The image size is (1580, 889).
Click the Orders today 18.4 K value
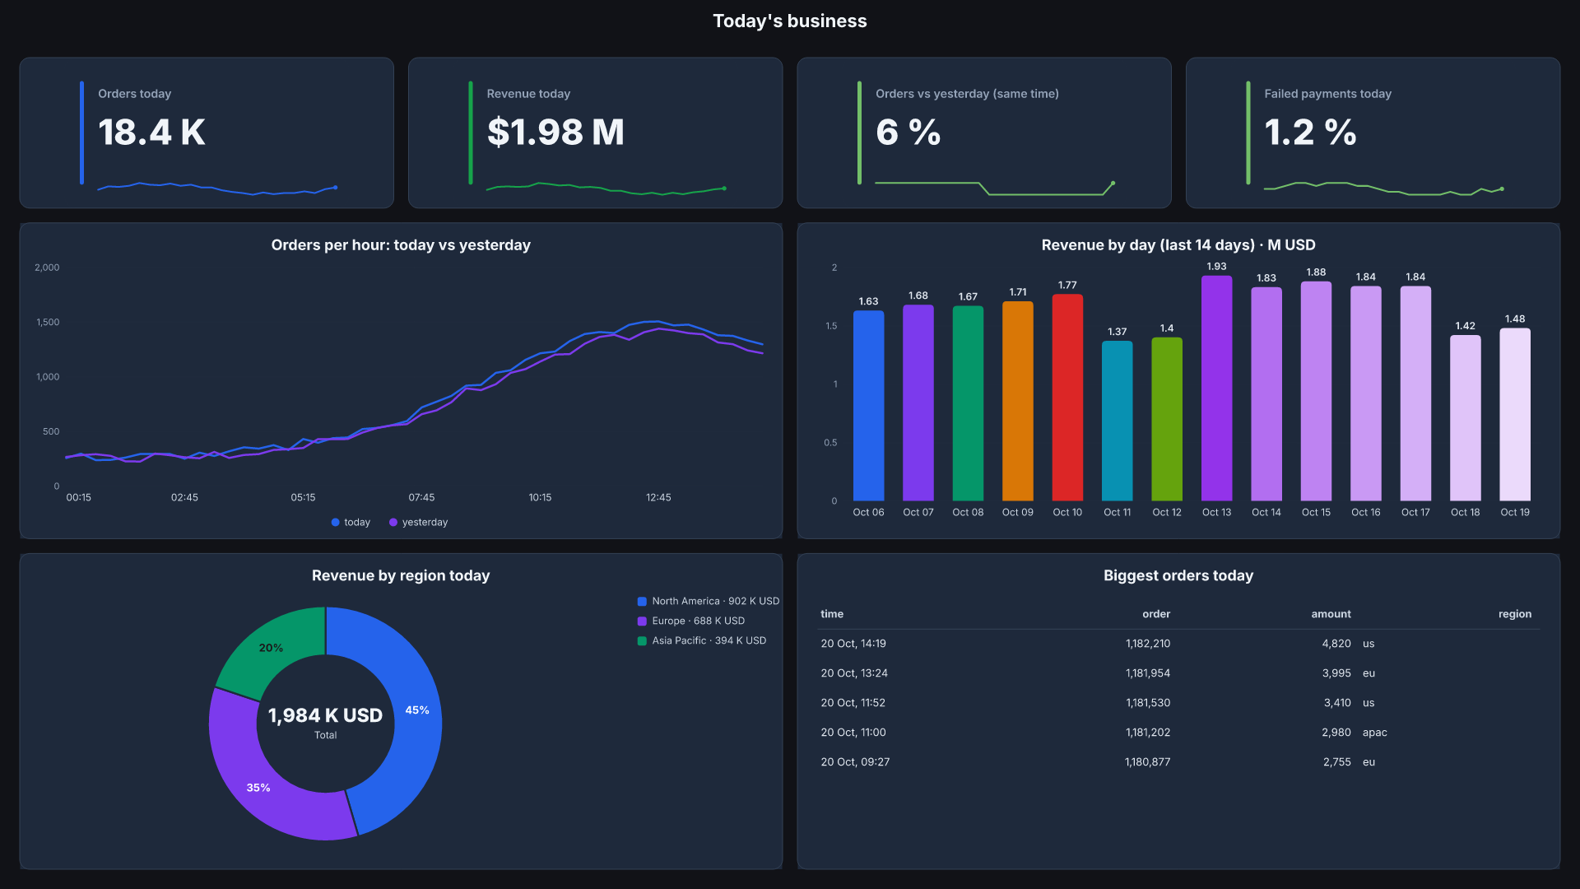click(152, 133)
